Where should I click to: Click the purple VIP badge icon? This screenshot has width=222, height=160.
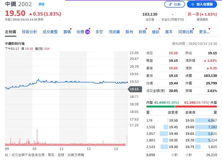coord(87,32)
